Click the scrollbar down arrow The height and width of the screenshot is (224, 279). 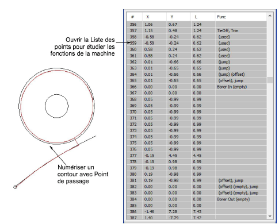pyautogui.click(x=270, y=216)
